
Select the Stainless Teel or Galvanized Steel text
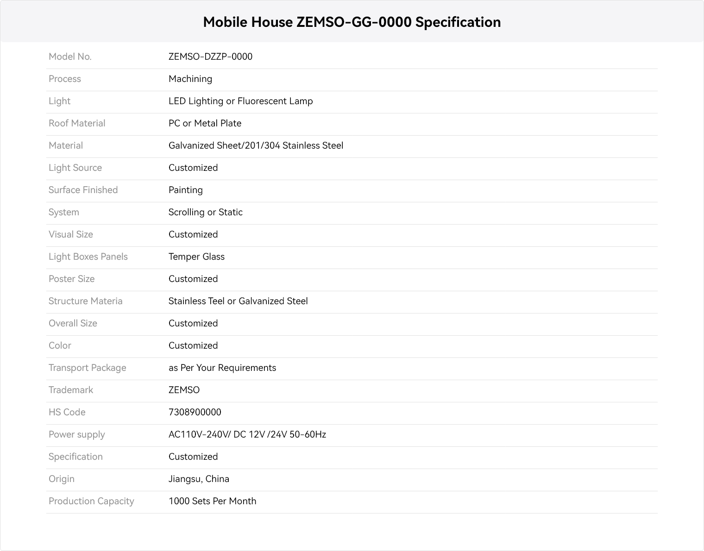pyautogui.click(x=238, y=301)
